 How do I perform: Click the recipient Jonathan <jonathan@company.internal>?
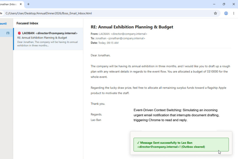[120, 38]
